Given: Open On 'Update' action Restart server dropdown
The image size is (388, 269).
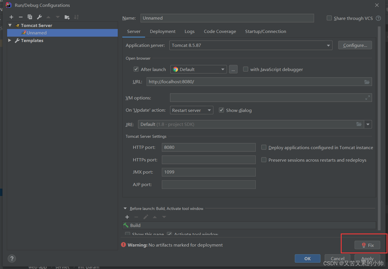Looking at the screenshot, I should pyautogui.click(x=191, y=110).
